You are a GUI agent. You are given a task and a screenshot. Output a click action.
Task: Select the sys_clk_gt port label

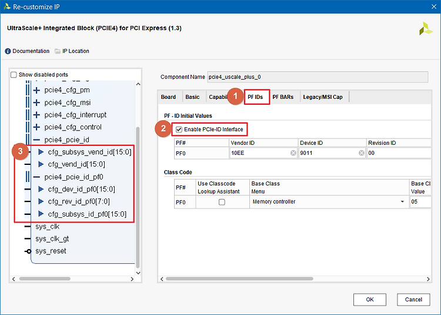52,239
